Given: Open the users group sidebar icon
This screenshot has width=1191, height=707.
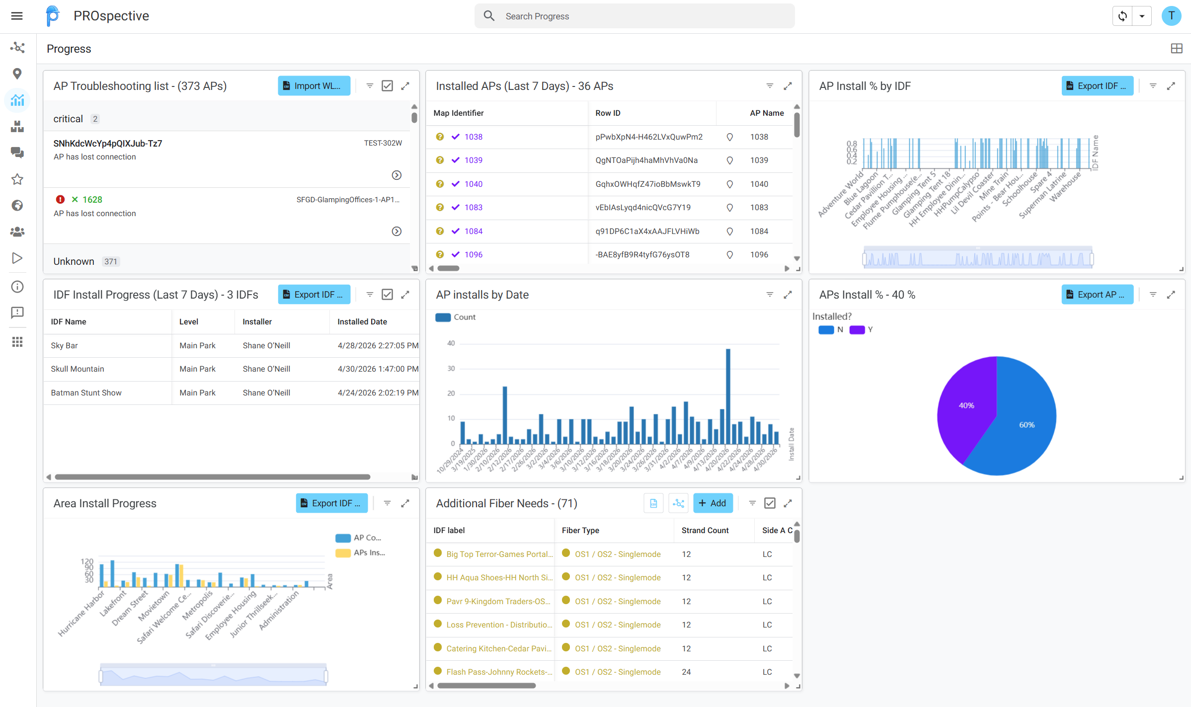Looking at the screenshot, I should click(17, 232).
